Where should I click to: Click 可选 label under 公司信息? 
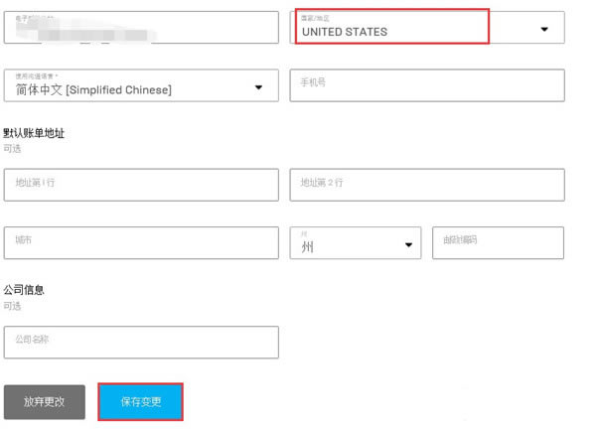pyautogui.click(x=12, y=306)
